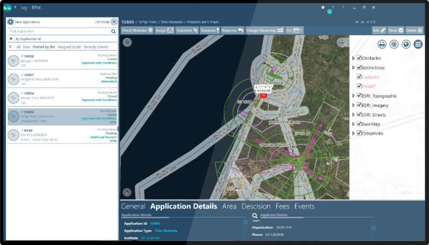Viewport: 429px width, 245px height.
Task: Open the Fee dropdown in toolbar
Action: point(295,31)
